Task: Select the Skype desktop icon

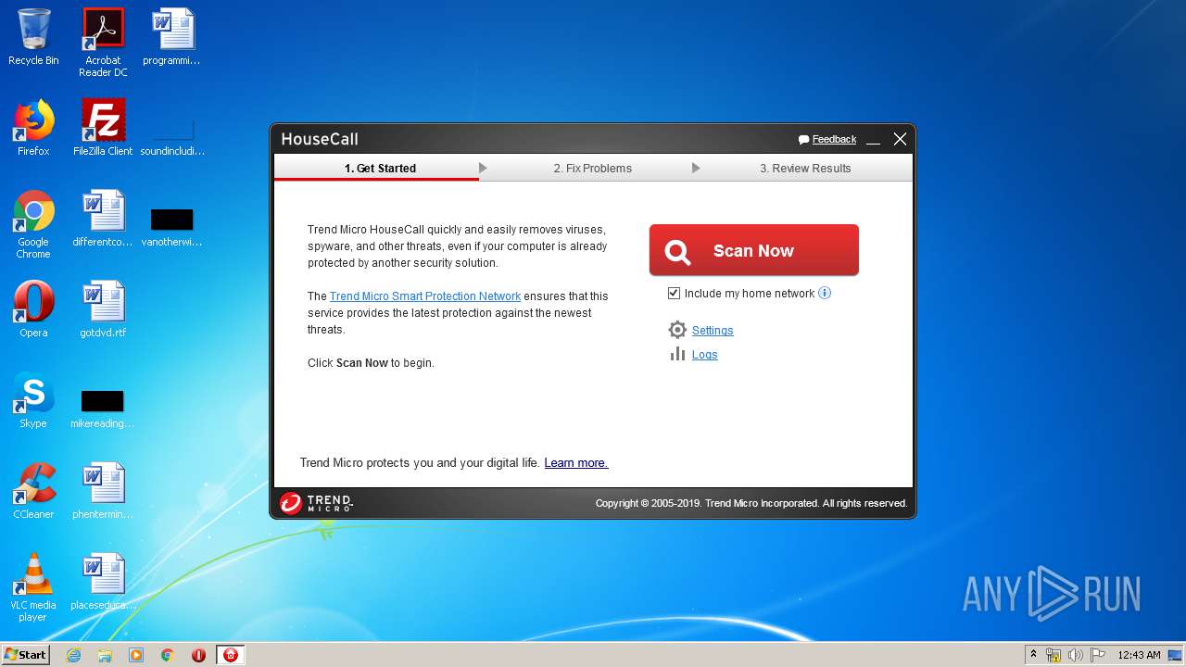Action: tap(33, 400)
